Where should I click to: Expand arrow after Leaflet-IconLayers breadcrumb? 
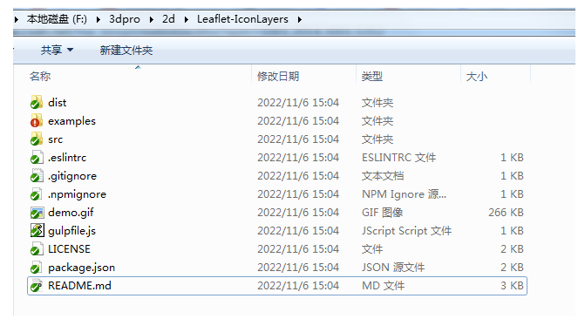click(x=299, y=19)
